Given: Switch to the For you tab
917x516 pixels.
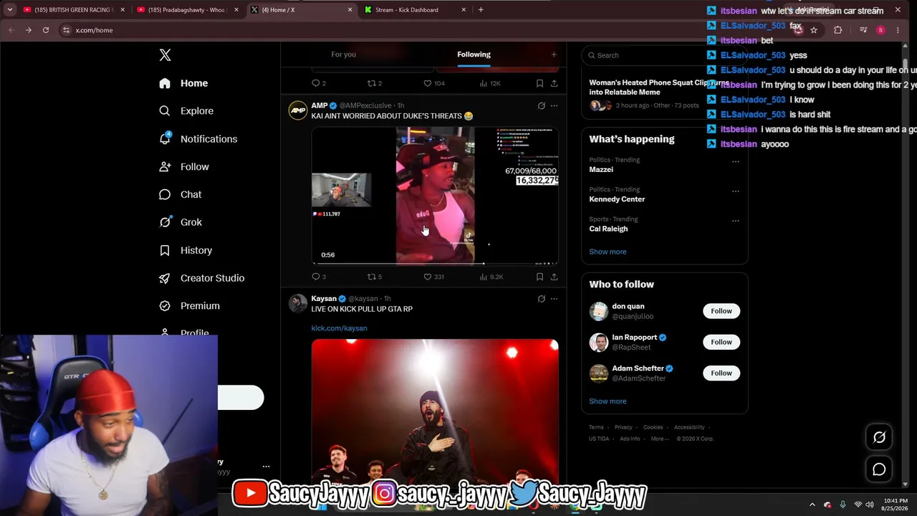Looking at the screenshot, I should 344,54.
